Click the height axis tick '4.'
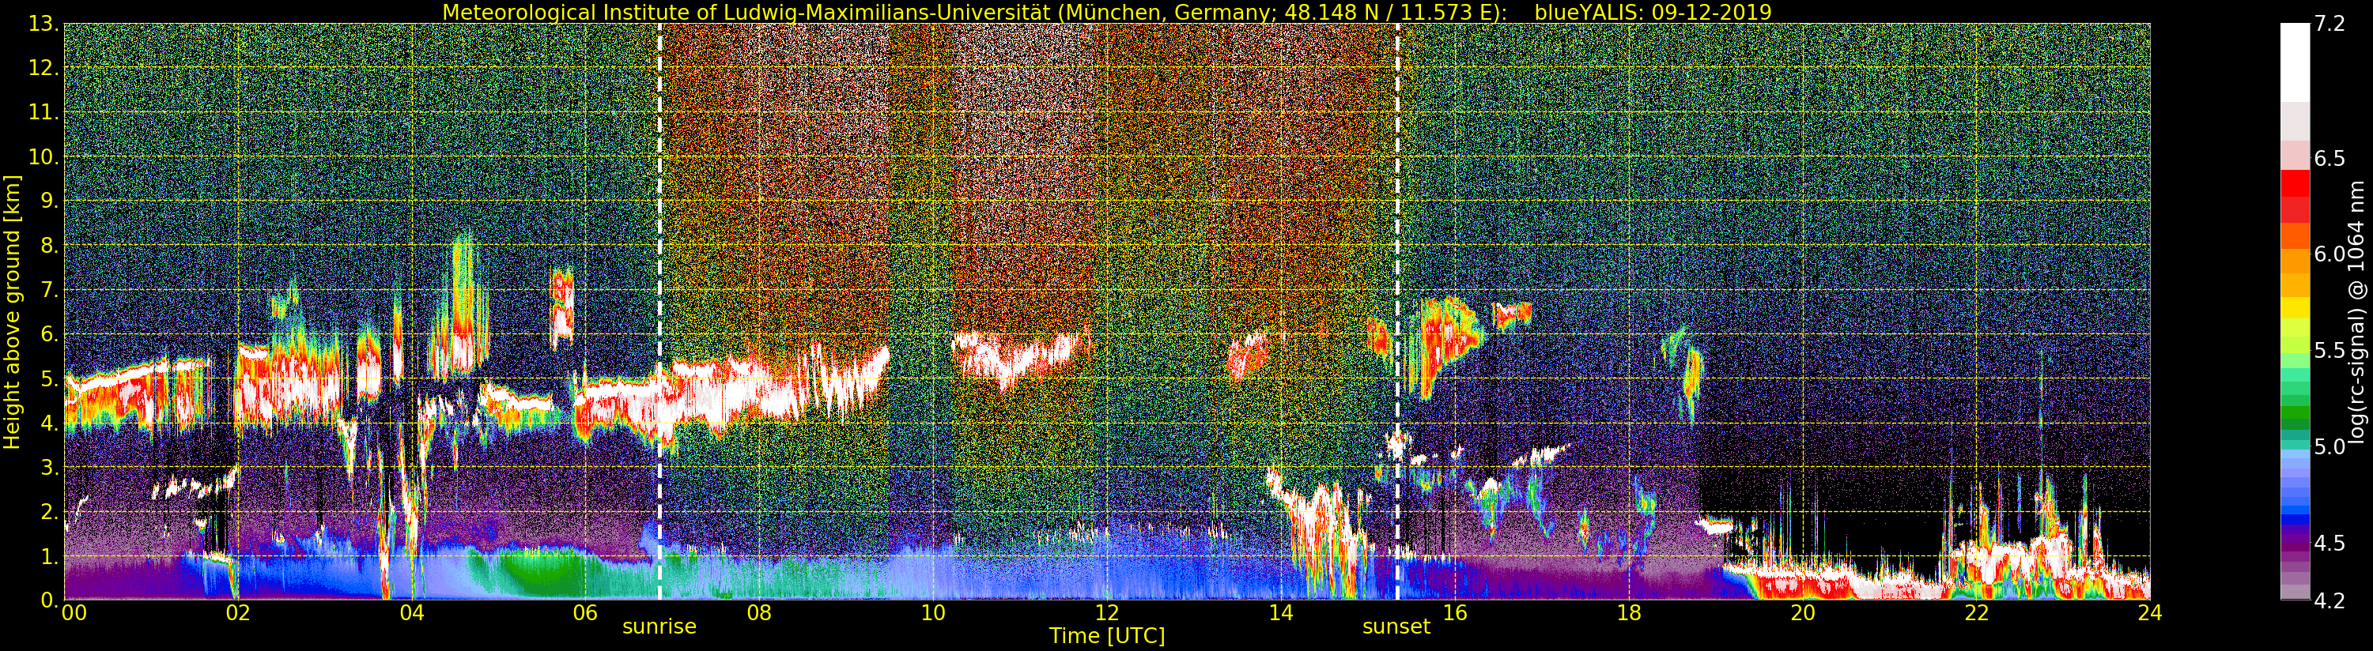This screenshot has width=2373, height=651. [x=50, y=423]
